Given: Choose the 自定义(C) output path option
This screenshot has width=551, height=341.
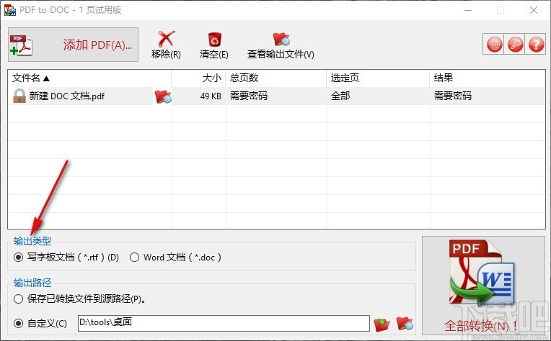Looking at the screenshot, I should click(x=40, y=323).
